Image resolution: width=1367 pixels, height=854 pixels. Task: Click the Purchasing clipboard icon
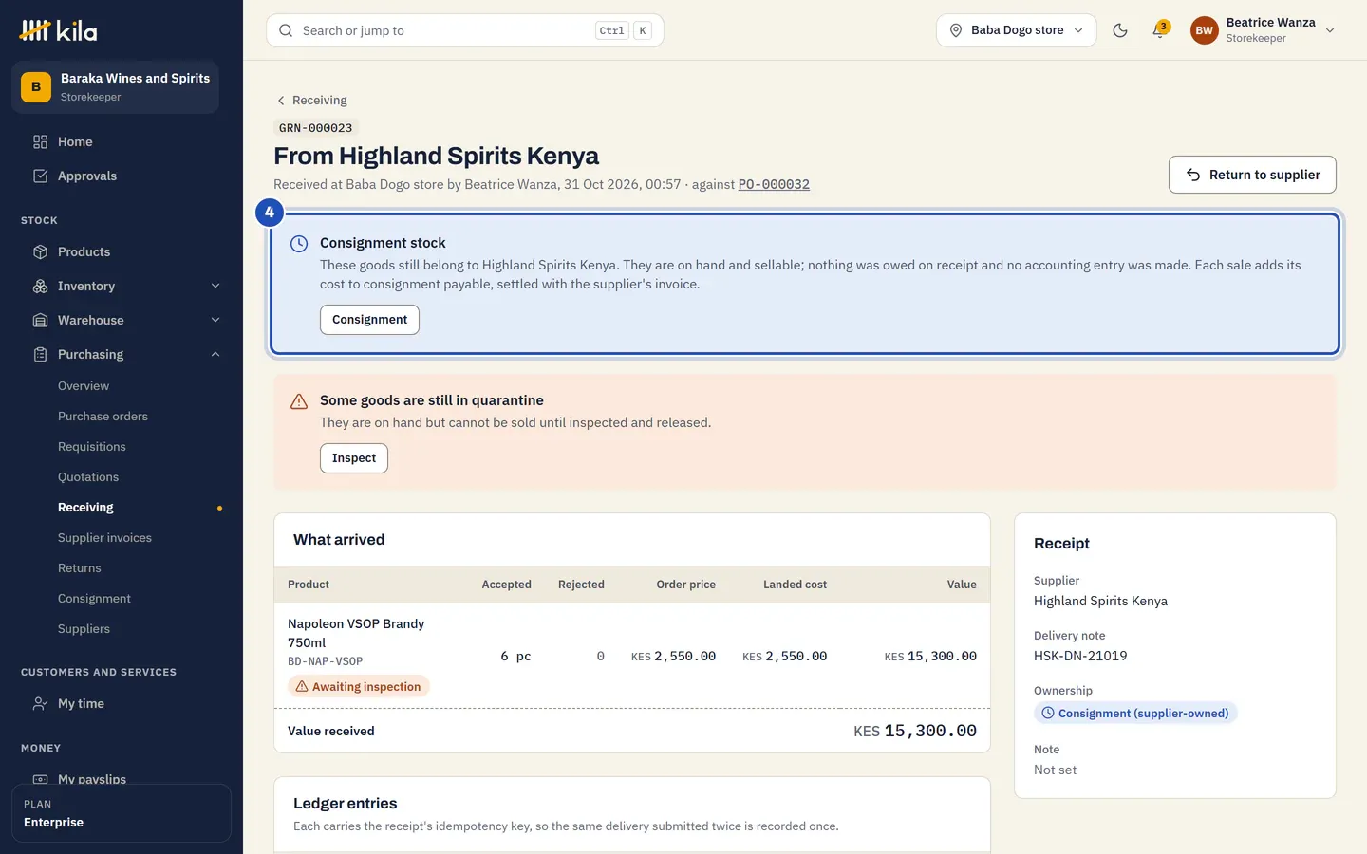tap(40, 354)
